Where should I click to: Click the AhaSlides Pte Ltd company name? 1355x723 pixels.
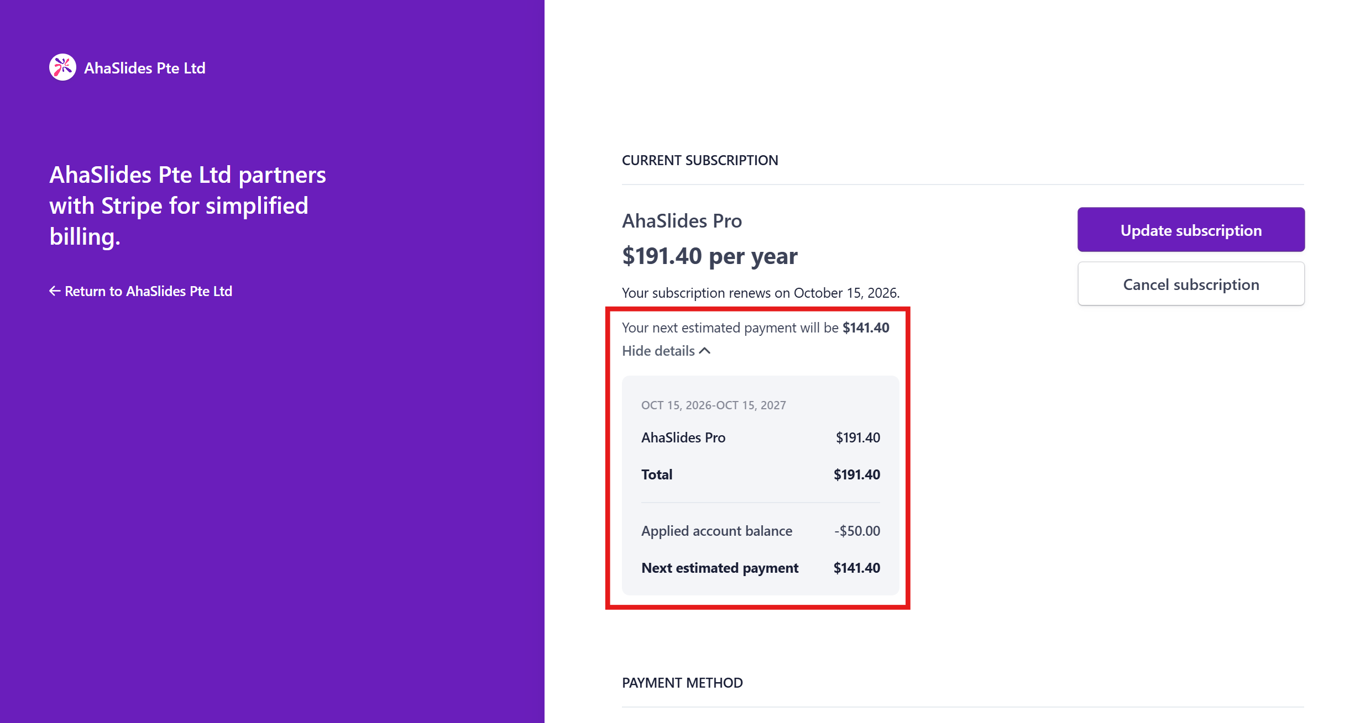[x=145, y=68]
